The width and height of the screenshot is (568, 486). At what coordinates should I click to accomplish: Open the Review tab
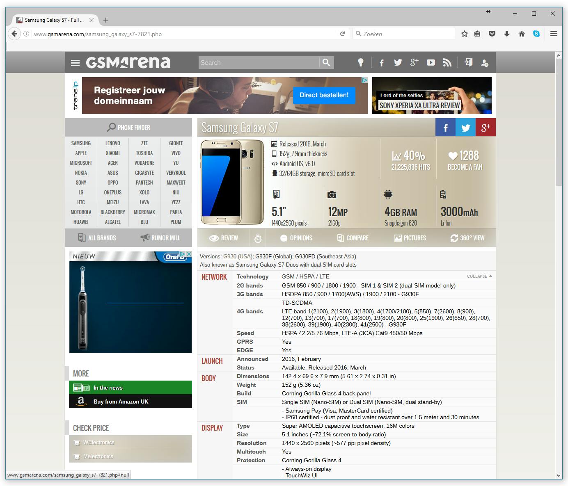tap(224, 238)
